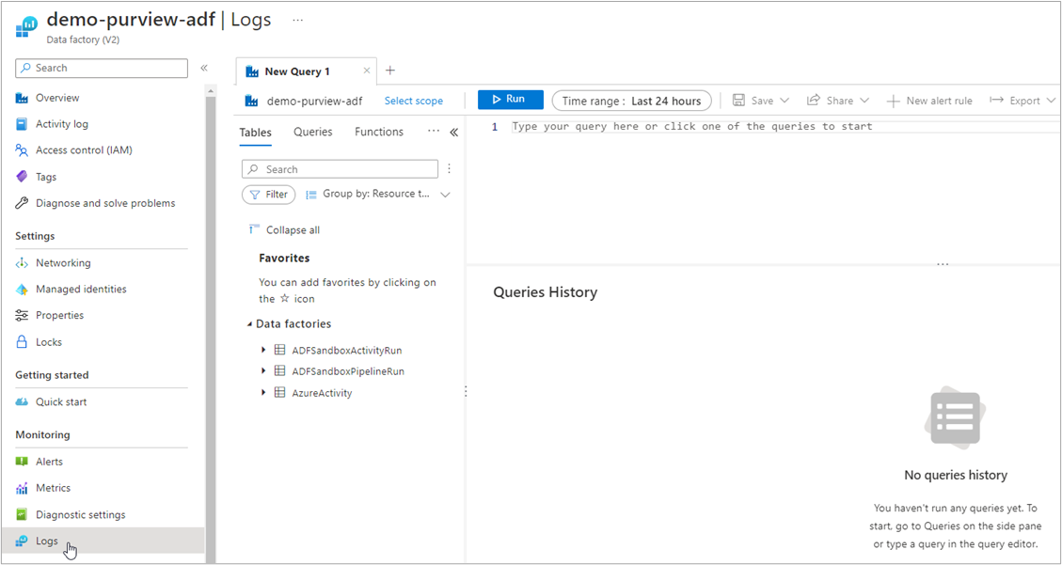
Task: Select the AzureActivity table name
Action: pos(322,393)
